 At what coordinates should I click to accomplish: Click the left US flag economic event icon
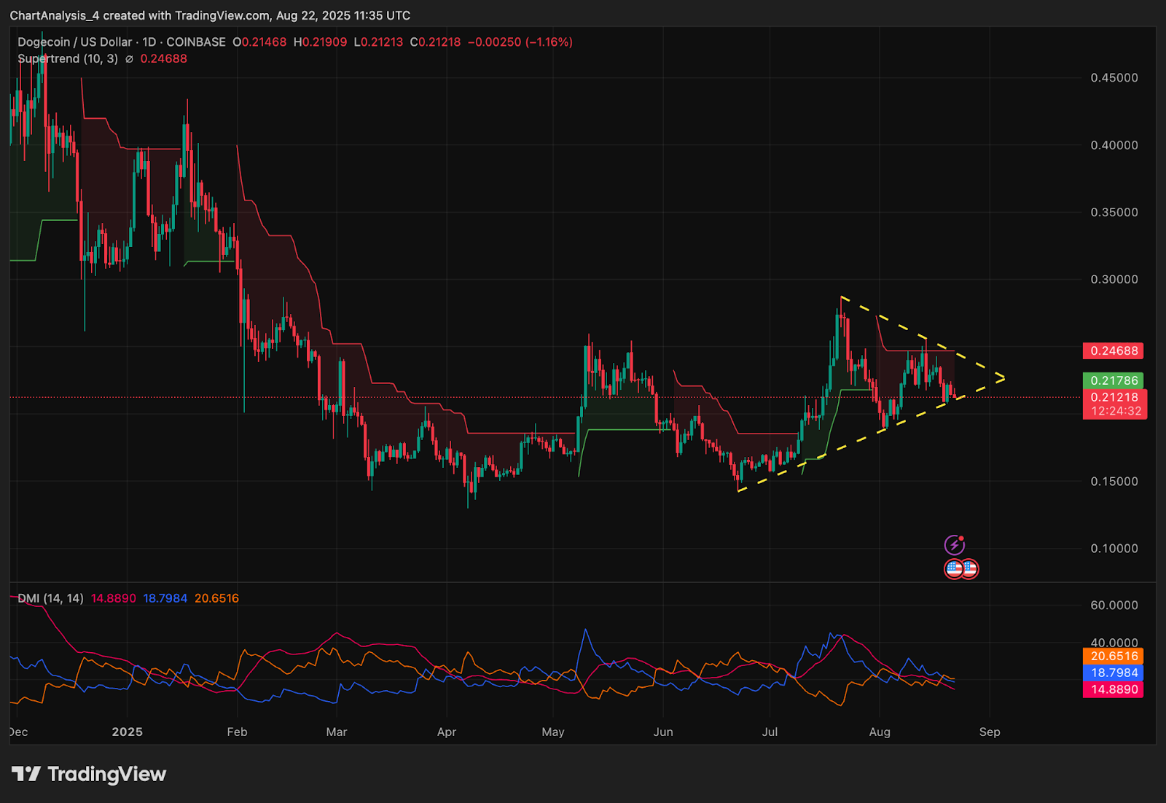(954, 569)
